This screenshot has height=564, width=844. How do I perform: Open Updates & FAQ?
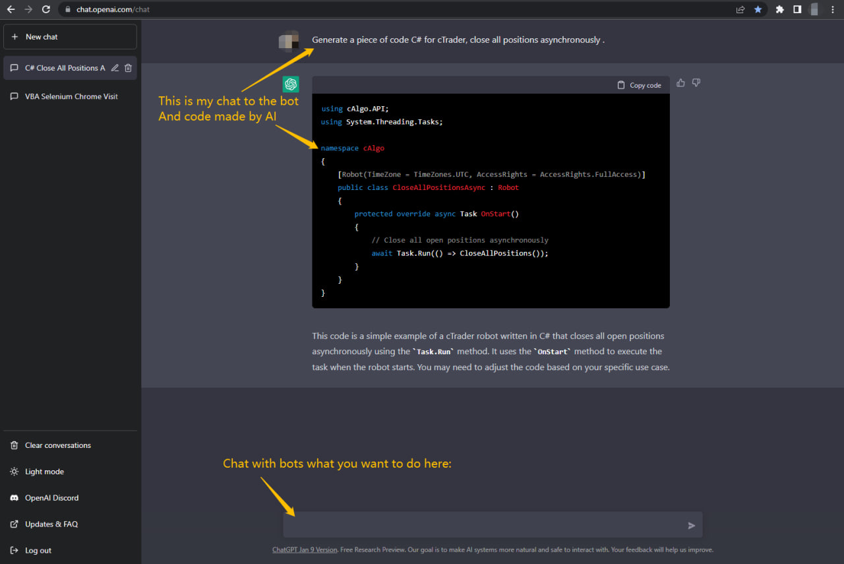tap(70, 524)
